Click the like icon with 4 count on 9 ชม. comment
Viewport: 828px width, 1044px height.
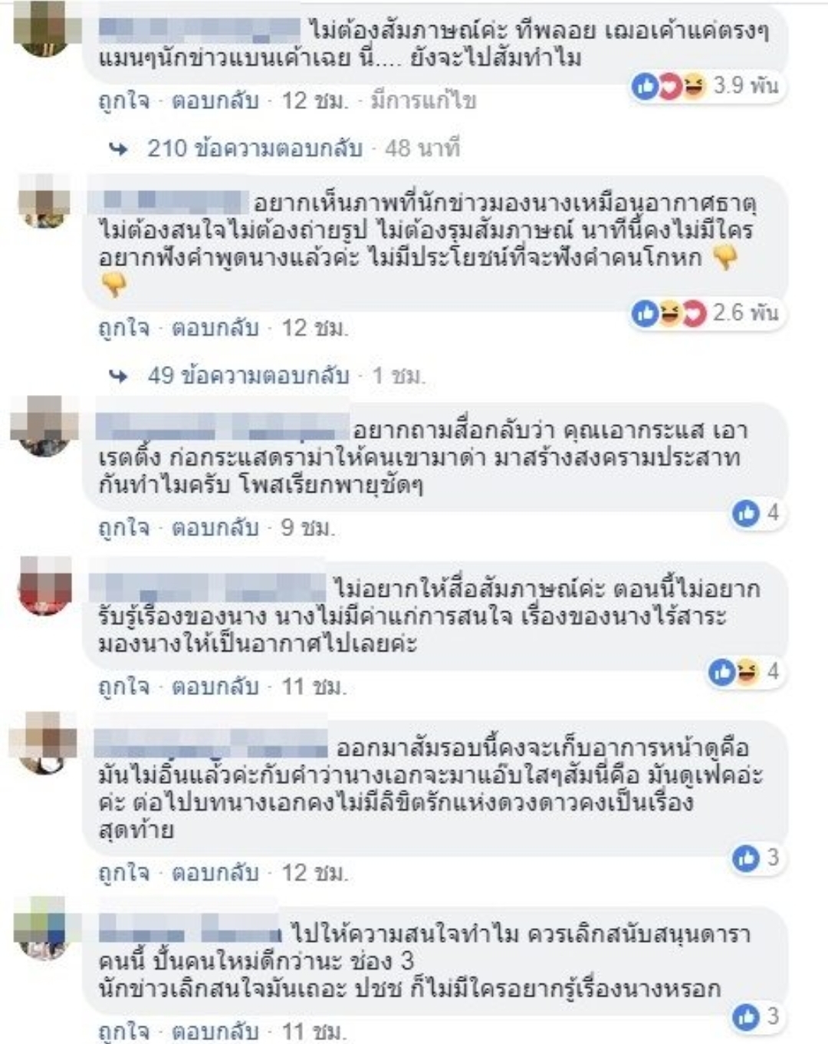pyautogui.click(x=746, y=513)
